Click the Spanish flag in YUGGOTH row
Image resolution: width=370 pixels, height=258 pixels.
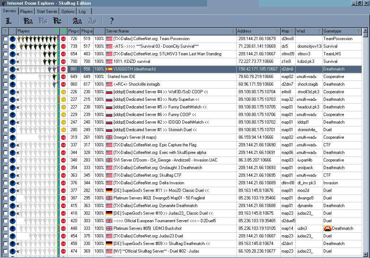click(x=109, y=69)
